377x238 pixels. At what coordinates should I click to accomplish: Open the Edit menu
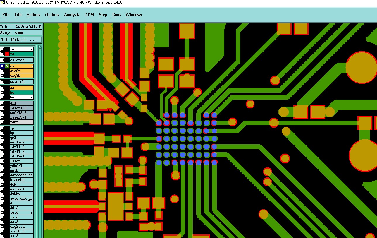point(18,15)
